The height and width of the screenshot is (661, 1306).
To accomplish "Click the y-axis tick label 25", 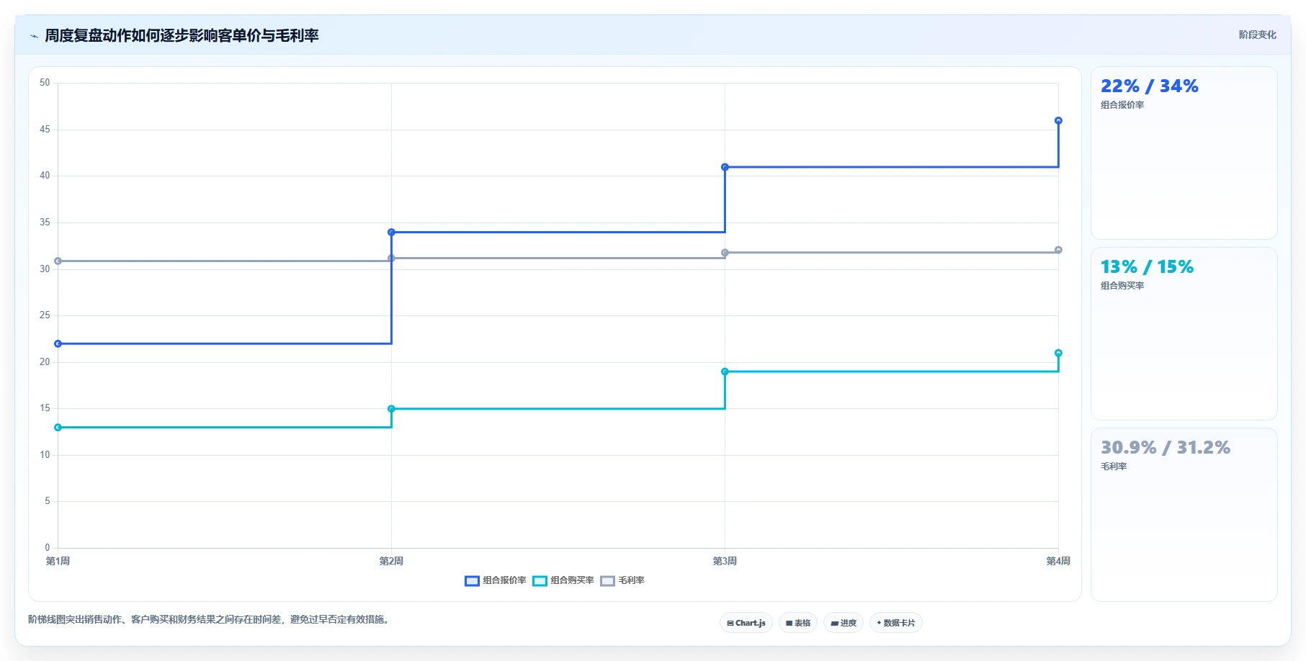I will coord(45,315).
